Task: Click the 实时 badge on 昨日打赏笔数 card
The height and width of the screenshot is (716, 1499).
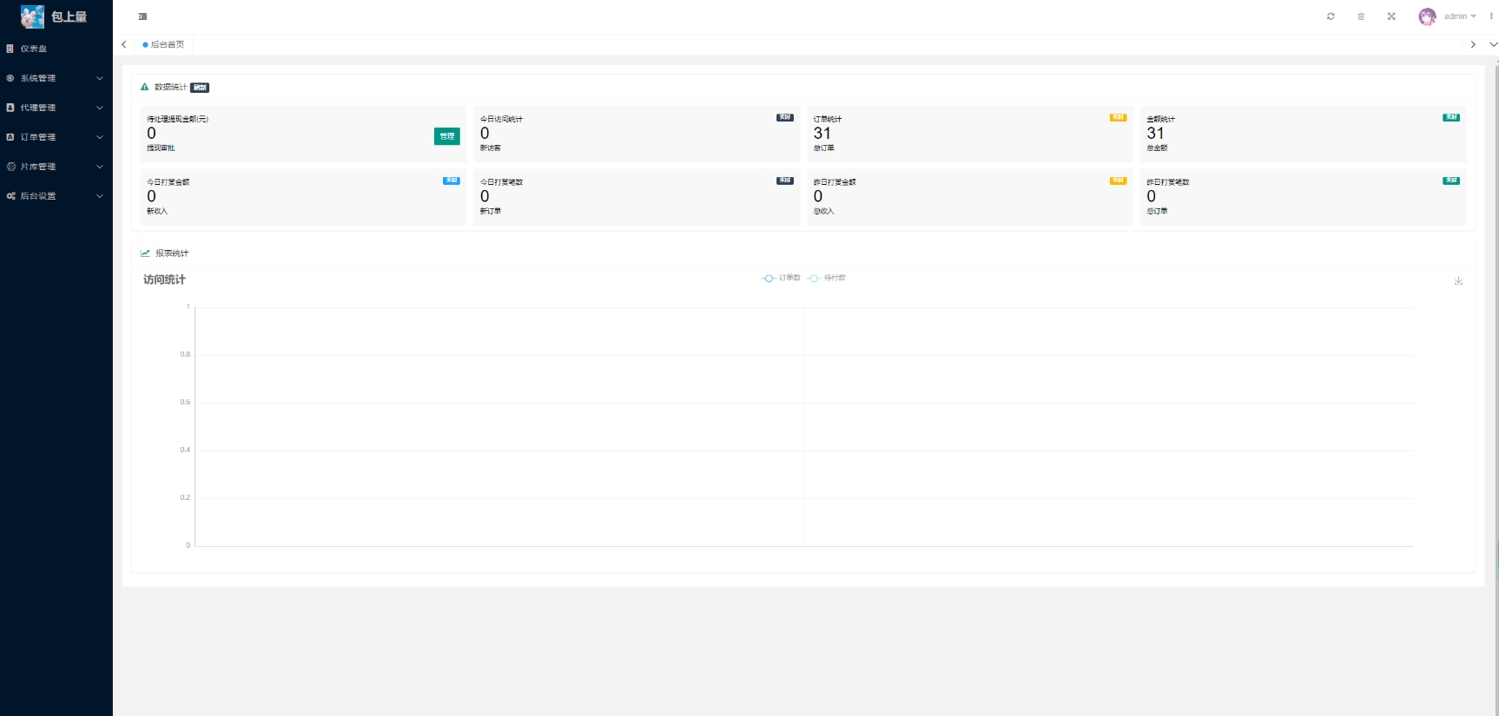Action: [1451, 181]
